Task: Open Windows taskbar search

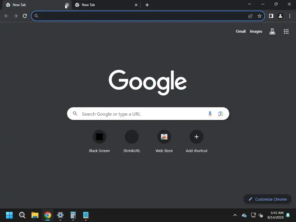Action: (x=22, y=215)
